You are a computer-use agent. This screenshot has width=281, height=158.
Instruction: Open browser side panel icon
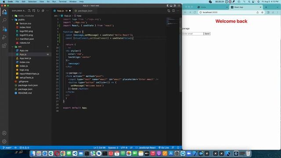point(268,12)
